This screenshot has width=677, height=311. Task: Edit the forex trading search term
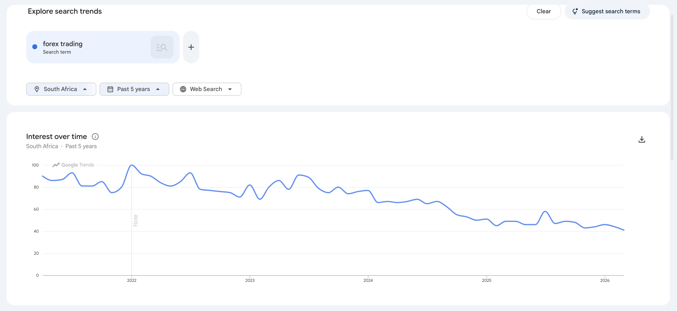[63, 44]
